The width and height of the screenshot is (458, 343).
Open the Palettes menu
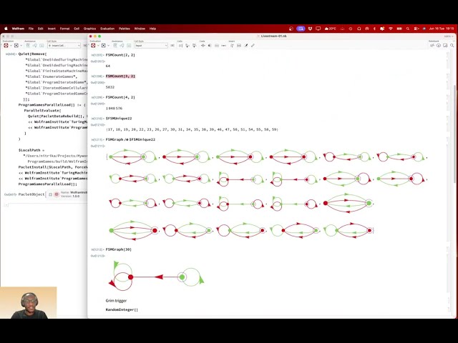pyautogui.click(x=125, y=29)
